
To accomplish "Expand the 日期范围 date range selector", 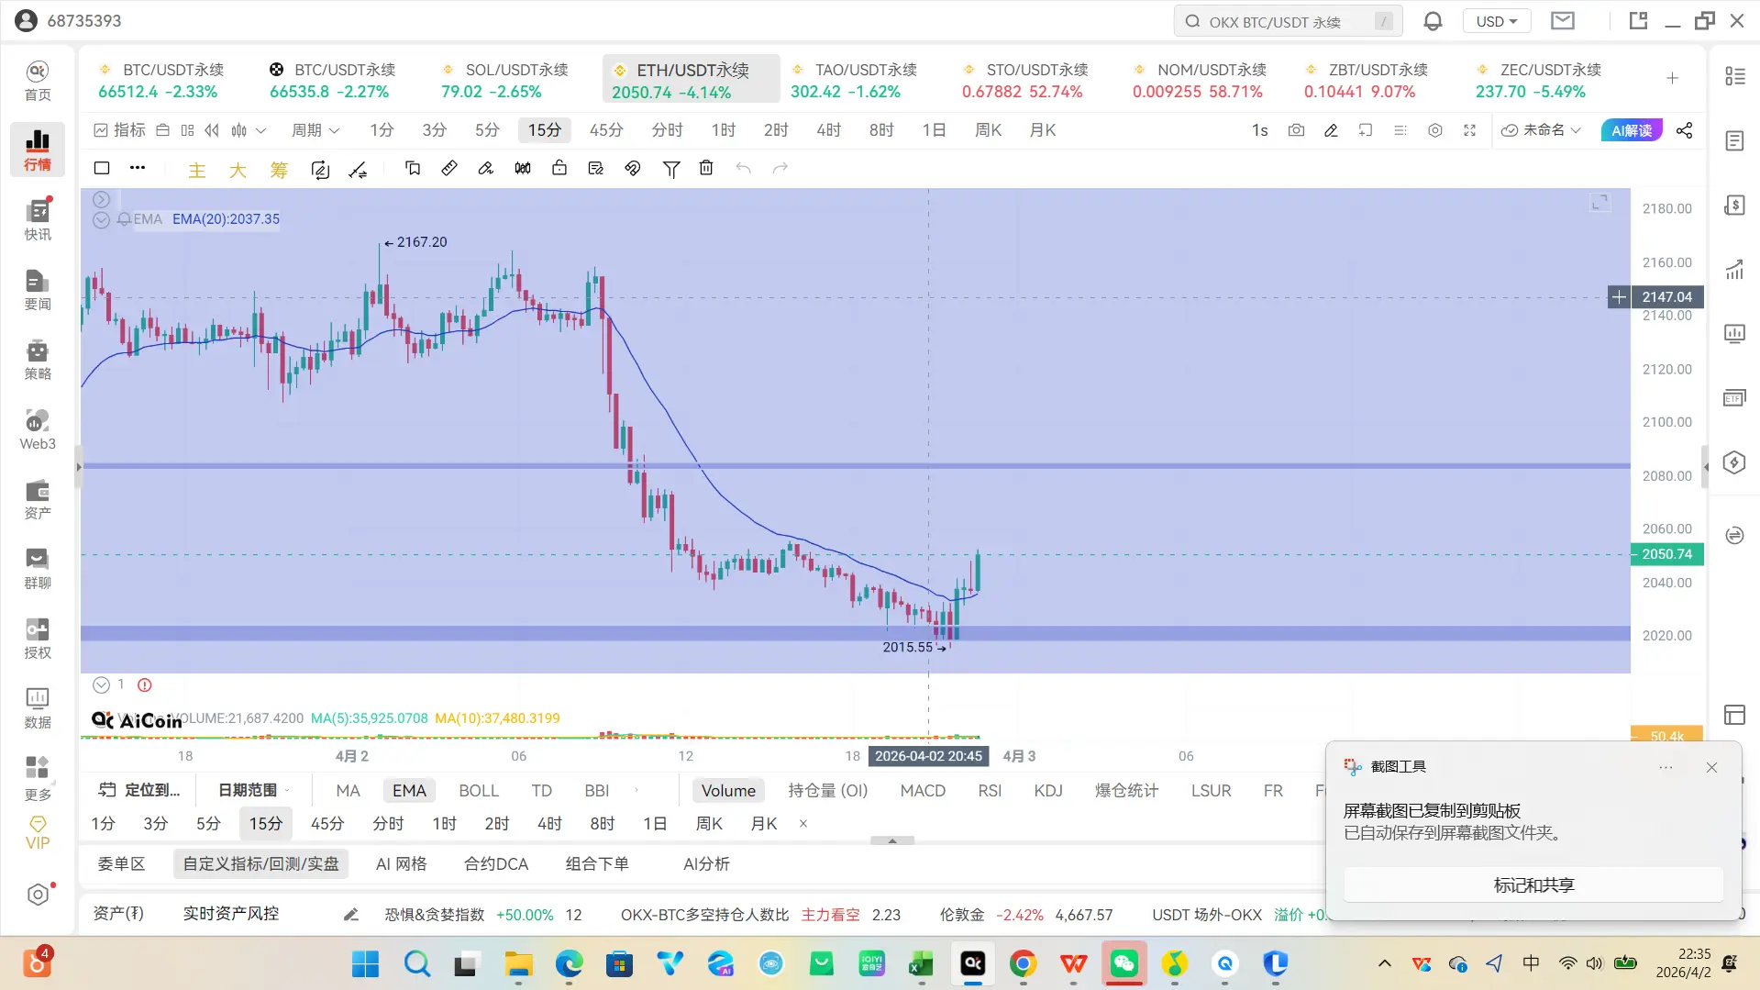I will [x=254, y=790].
